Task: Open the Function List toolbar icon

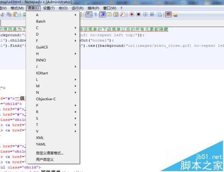Action: [x=123, y=14]
